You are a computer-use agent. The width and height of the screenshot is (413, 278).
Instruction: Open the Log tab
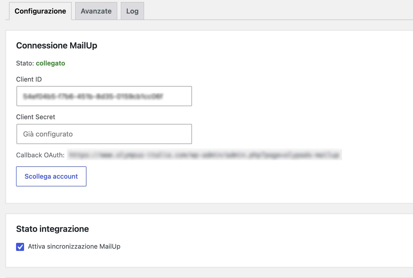point(132,11)
